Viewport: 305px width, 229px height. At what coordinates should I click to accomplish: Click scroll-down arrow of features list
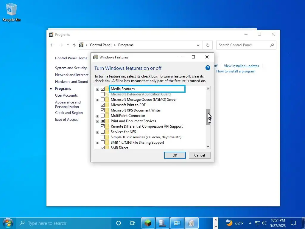[208, 146]
